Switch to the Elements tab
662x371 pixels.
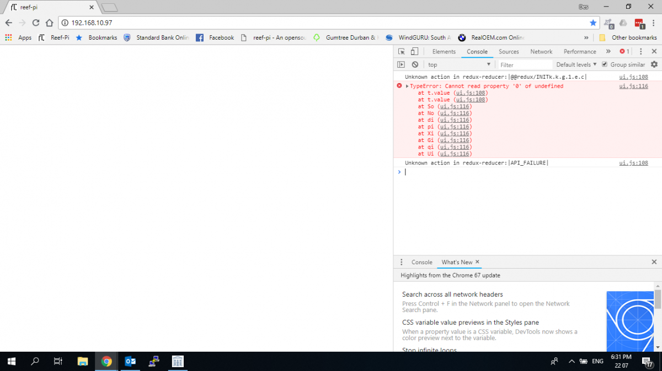pos(444,51)
